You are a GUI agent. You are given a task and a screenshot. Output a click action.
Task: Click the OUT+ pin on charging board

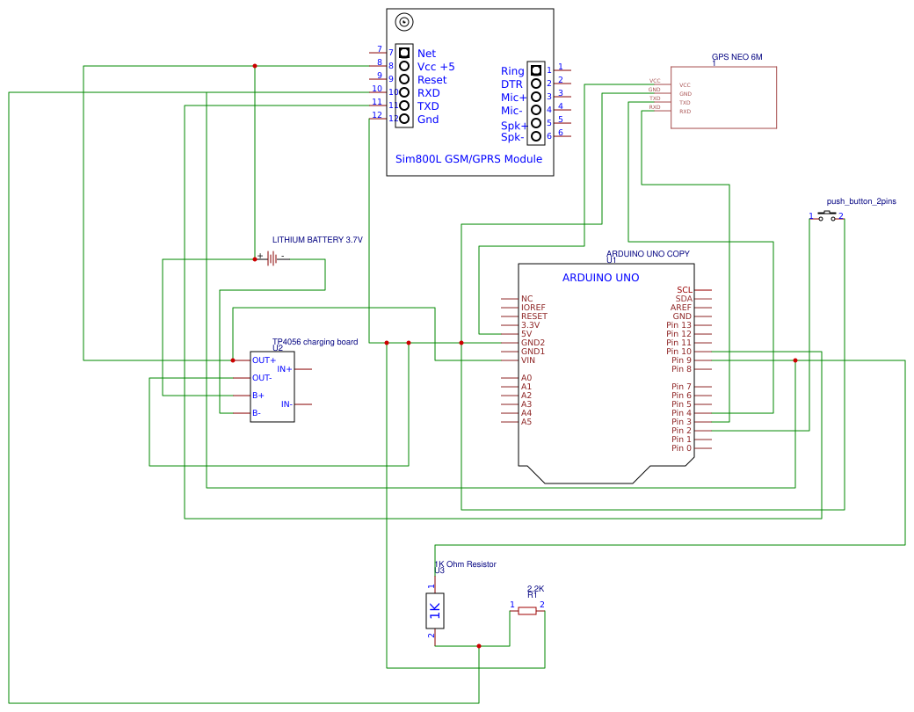pyautogui.click(x=264, y=360)
